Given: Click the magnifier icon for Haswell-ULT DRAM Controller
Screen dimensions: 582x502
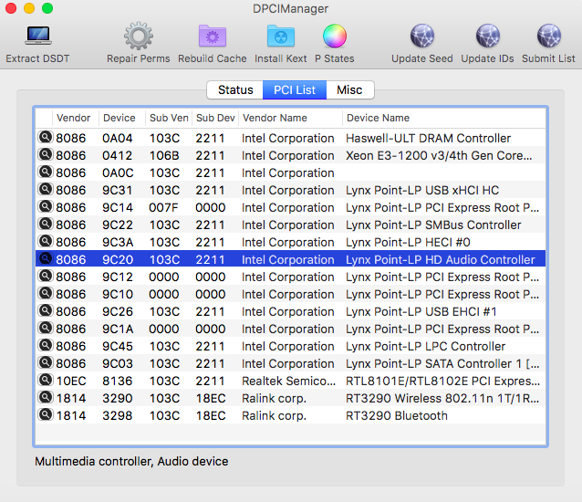Looking at the screenshot, I should click(x=45, y=138).
